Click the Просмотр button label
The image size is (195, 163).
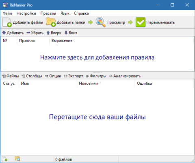point(116,22)
